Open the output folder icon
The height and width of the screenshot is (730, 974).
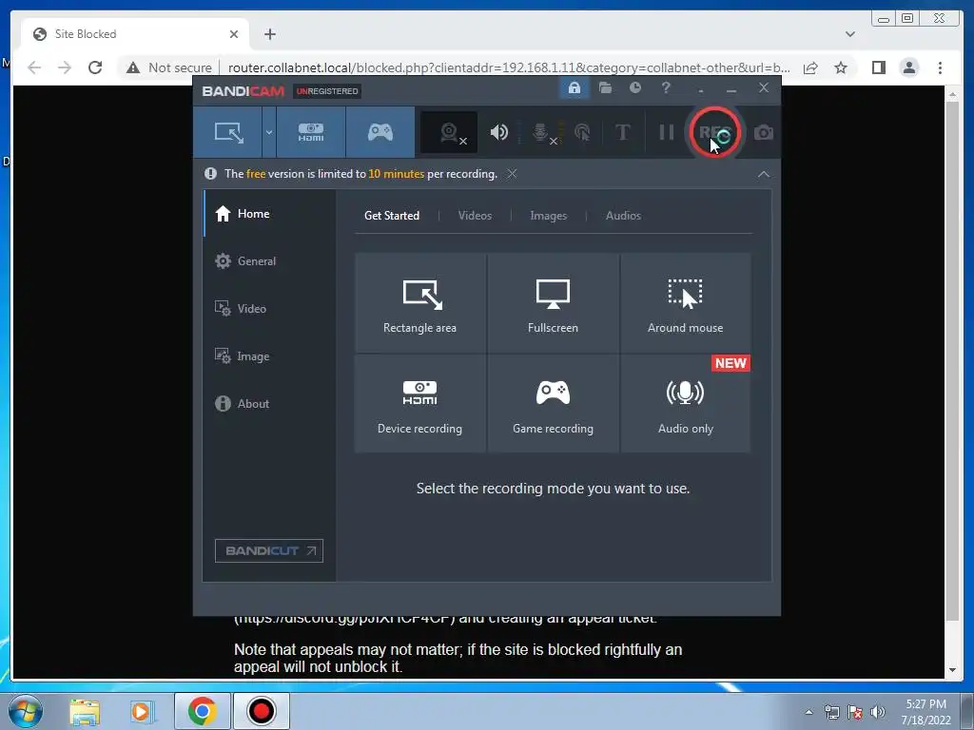(605, 88)
